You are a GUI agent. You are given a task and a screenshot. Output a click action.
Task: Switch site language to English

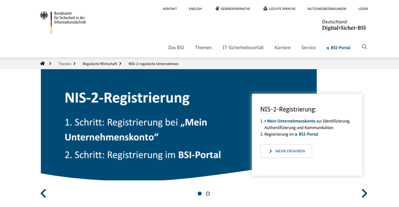click(195, 9)
